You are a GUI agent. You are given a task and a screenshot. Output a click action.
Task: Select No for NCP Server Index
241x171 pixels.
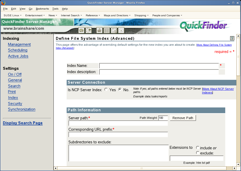pyautogui.click(x=120, y=89)
